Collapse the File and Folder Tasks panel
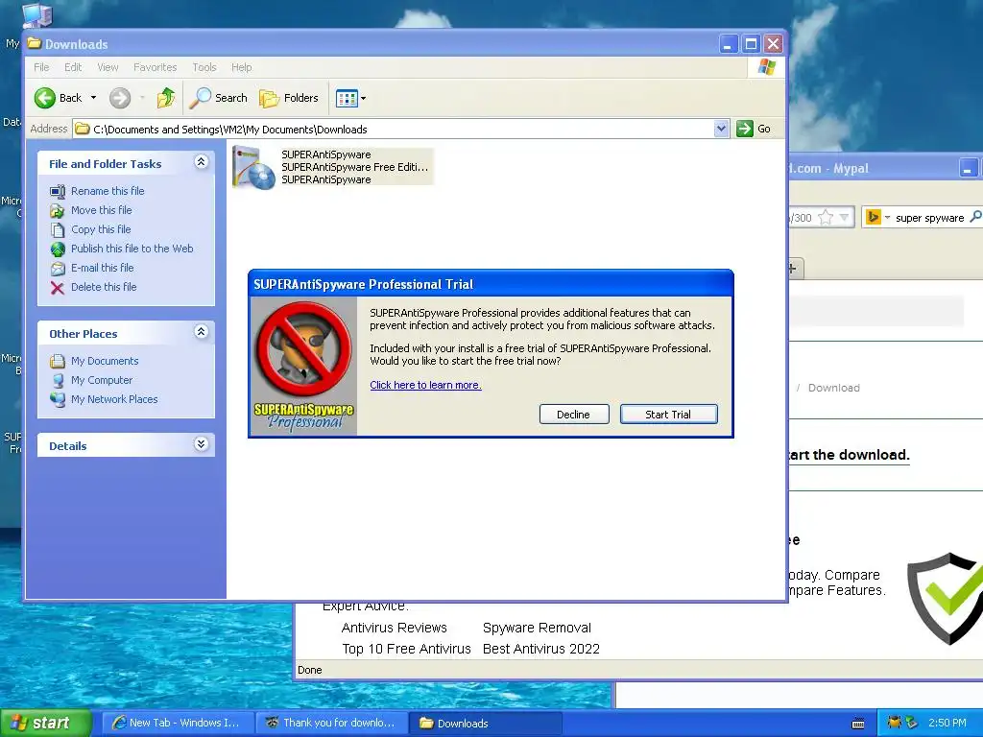 (201, 162)
